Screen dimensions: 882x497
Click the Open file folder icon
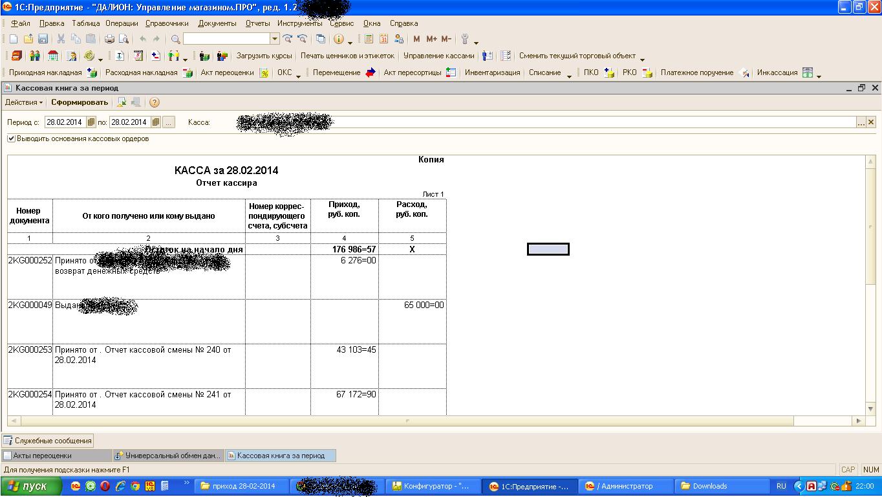coord(28,39)
